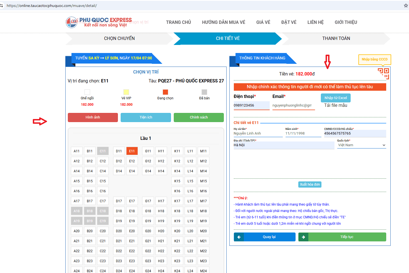
Task: Click the Vé VIP yellow color swatch
Action: (x=126, y=92)
